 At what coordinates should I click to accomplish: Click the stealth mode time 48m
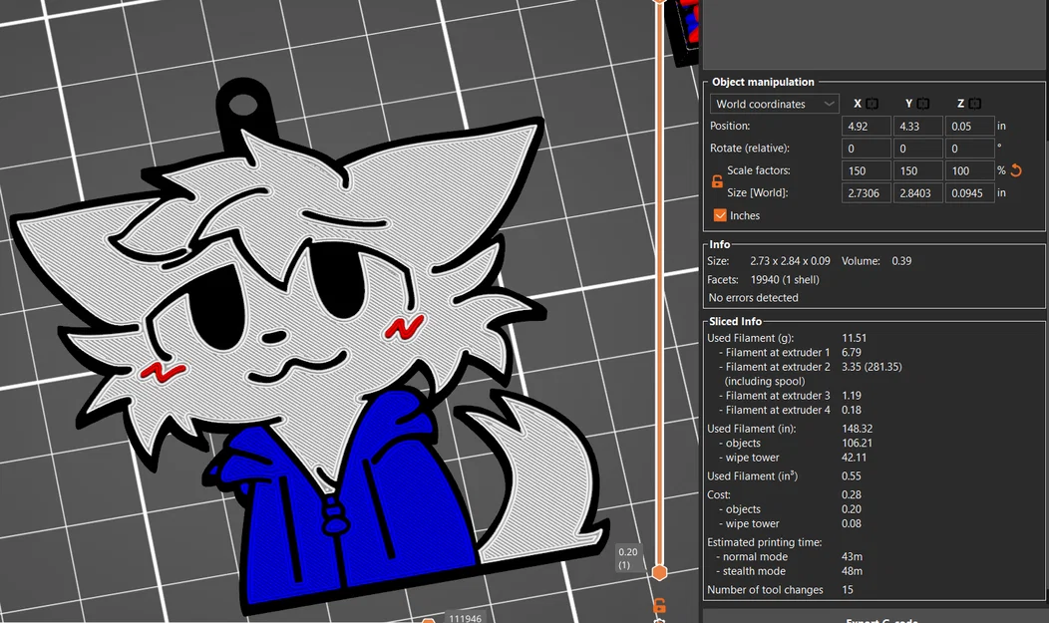852,571
